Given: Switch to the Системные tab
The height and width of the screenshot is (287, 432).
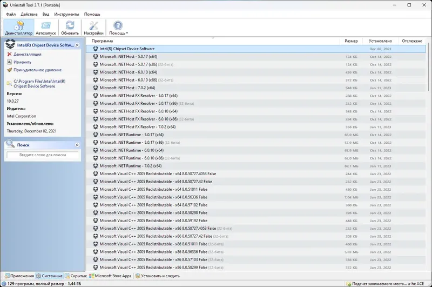Looking at the screenshot, I should click(x=49, y=276).
